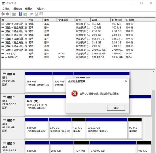The height and width of the screenshot is (153, 156).
Task: Click the Forward arrow toolbar icon
Action: pos(7,14)
